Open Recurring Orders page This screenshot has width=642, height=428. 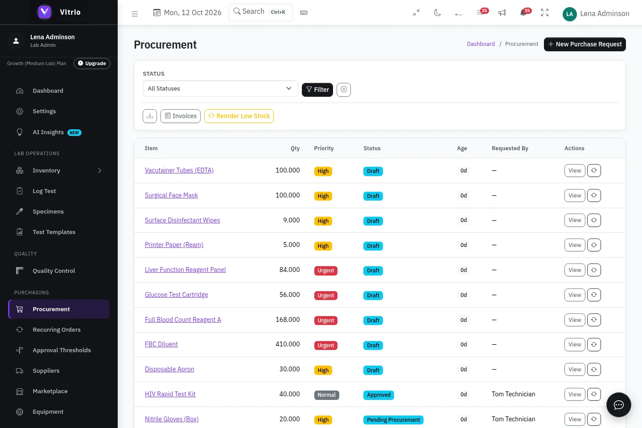pos(59,330)
